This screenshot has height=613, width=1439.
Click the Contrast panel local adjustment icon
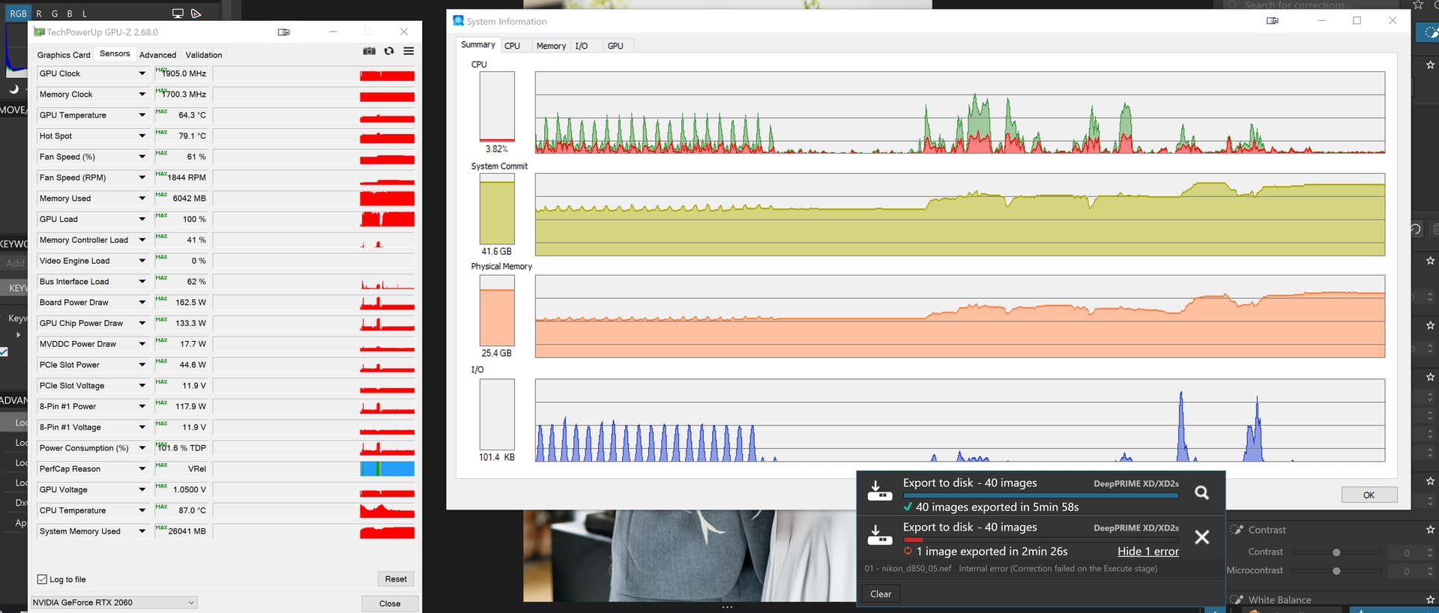coord(1237,530)
